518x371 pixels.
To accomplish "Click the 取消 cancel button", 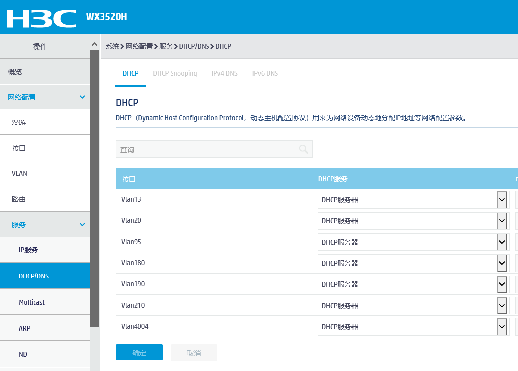I will pos(194,353).
